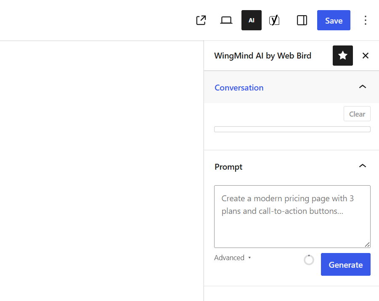Expand the Advanced options disclosure

tap(233, 258)
